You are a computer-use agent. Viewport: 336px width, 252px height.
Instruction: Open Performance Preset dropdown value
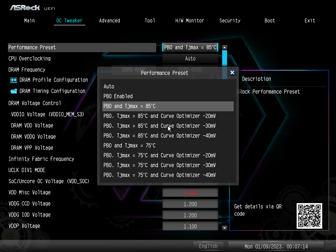pos(190,48)
